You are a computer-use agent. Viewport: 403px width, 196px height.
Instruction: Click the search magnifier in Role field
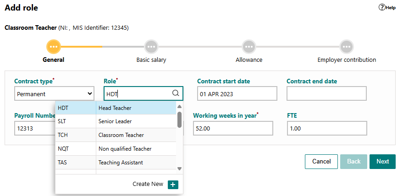pos(176,93)
